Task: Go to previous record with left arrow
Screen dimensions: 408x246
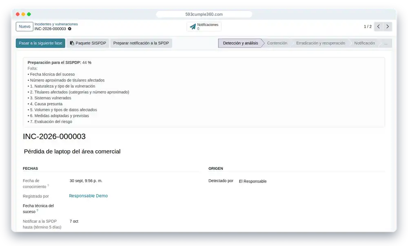Action: click(x=379, y=26)
